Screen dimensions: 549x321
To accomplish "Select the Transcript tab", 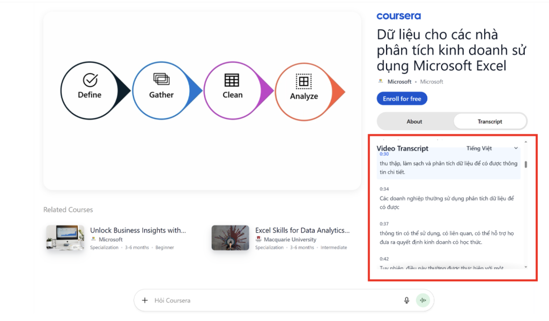I will [x=490, y=122].
